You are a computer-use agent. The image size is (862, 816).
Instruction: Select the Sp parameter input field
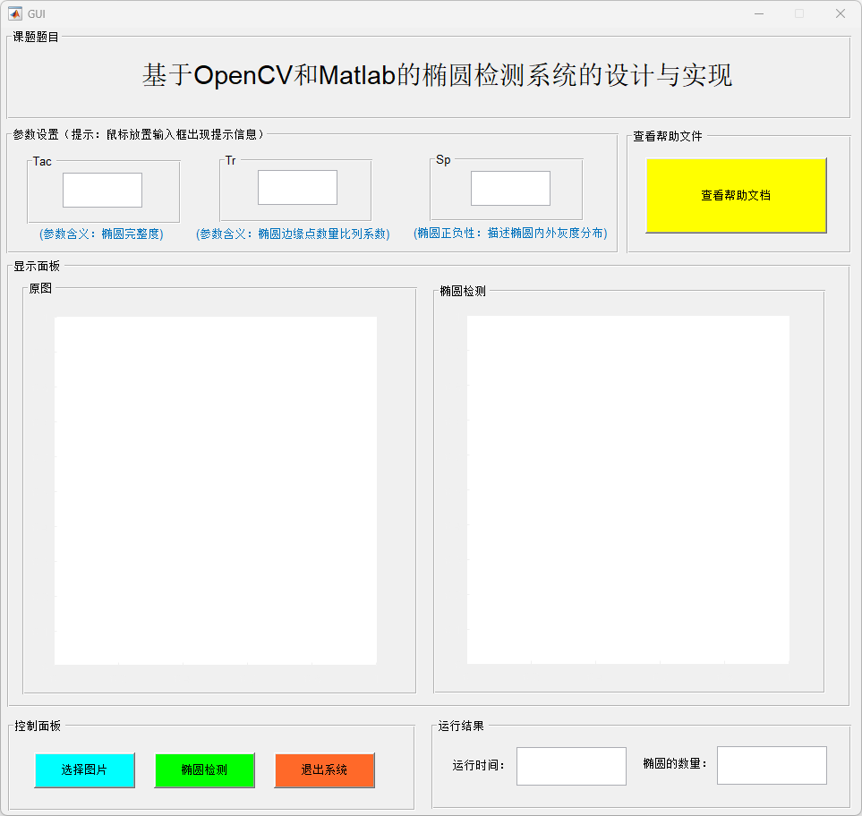click(x=510, y=189)
